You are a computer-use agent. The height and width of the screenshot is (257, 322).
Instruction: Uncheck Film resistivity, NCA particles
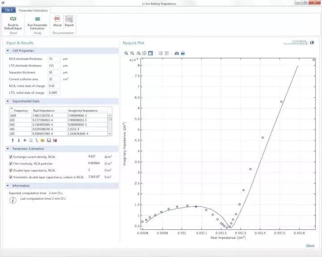tap(11, 164)
